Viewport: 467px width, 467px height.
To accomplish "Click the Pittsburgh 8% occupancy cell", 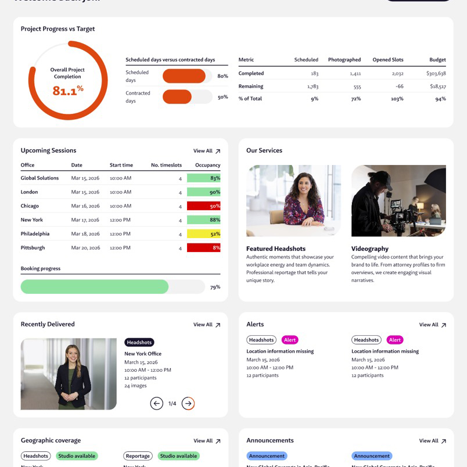I will click(203, 248).
